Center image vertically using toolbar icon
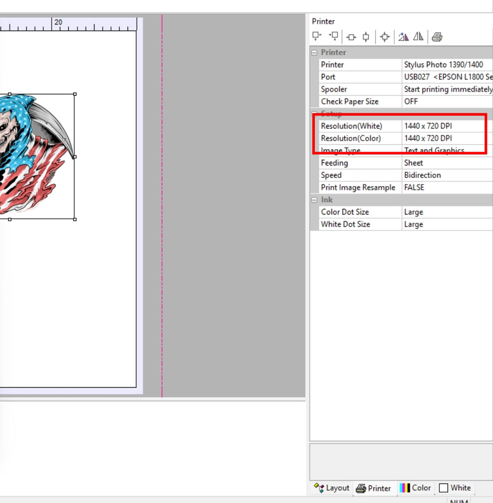 click(366, 37)
